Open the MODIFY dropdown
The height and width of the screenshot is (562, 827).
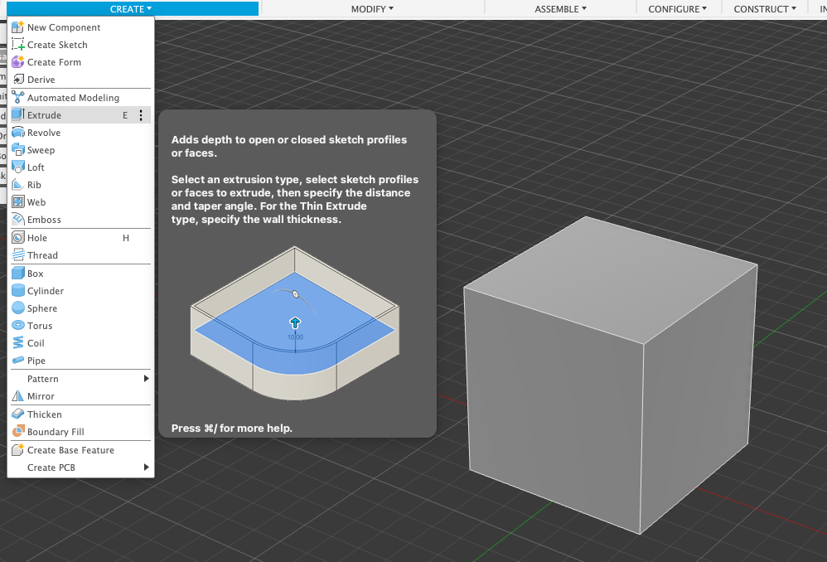coord(372,9)
